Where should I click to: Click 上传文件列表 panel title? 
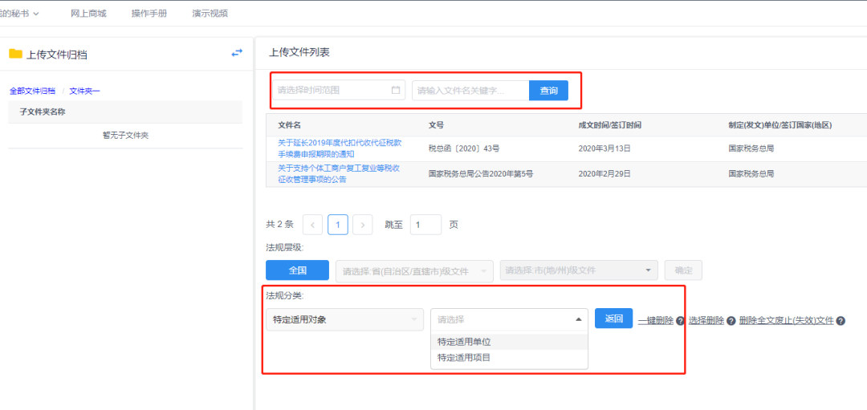[299, 53]
